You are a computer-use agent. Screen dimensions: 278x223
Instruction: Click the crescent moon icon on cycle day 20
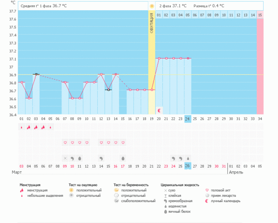159,111
